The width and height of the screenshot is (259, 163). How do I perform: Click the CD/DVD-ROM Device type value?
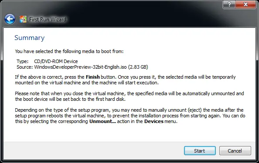[x=56, y=61]
